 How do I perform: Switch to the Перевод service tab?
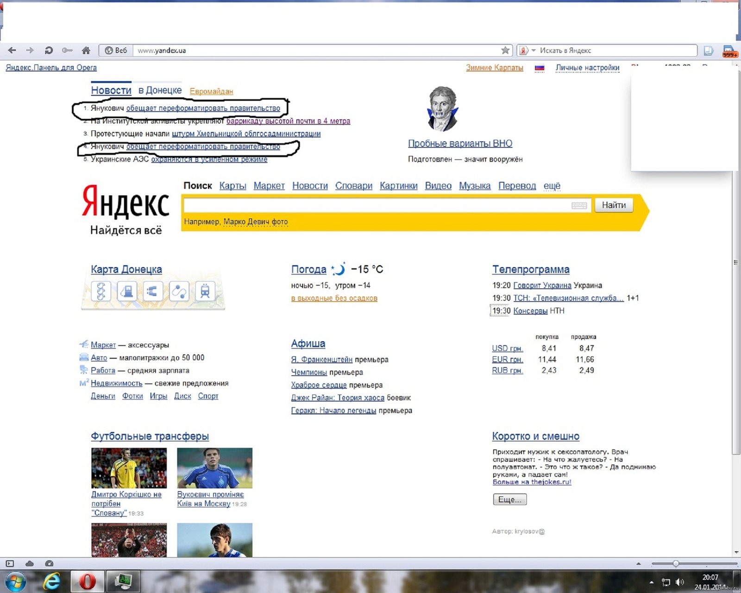click(x=517, y=186)
